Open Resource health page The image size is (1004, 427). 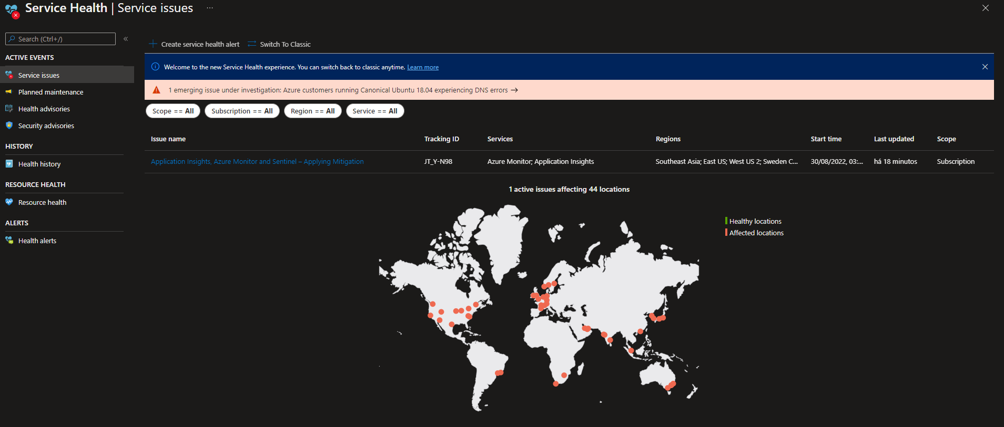42,202
